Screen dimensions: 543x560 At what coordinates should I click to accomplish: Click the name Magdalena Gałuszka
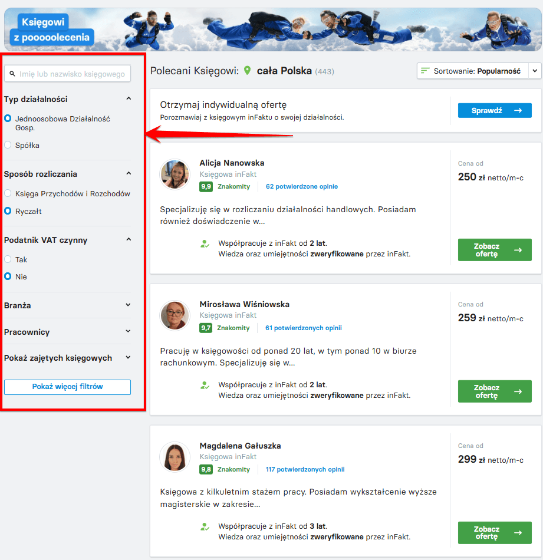click(240, 446)
